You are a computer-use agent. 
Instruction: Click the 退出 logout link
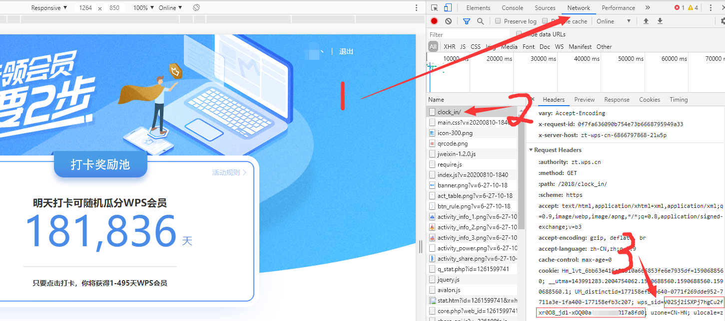(346, 51)
